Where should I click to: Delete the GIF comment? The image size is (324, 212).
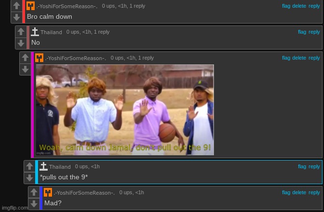tap(299, 58)
